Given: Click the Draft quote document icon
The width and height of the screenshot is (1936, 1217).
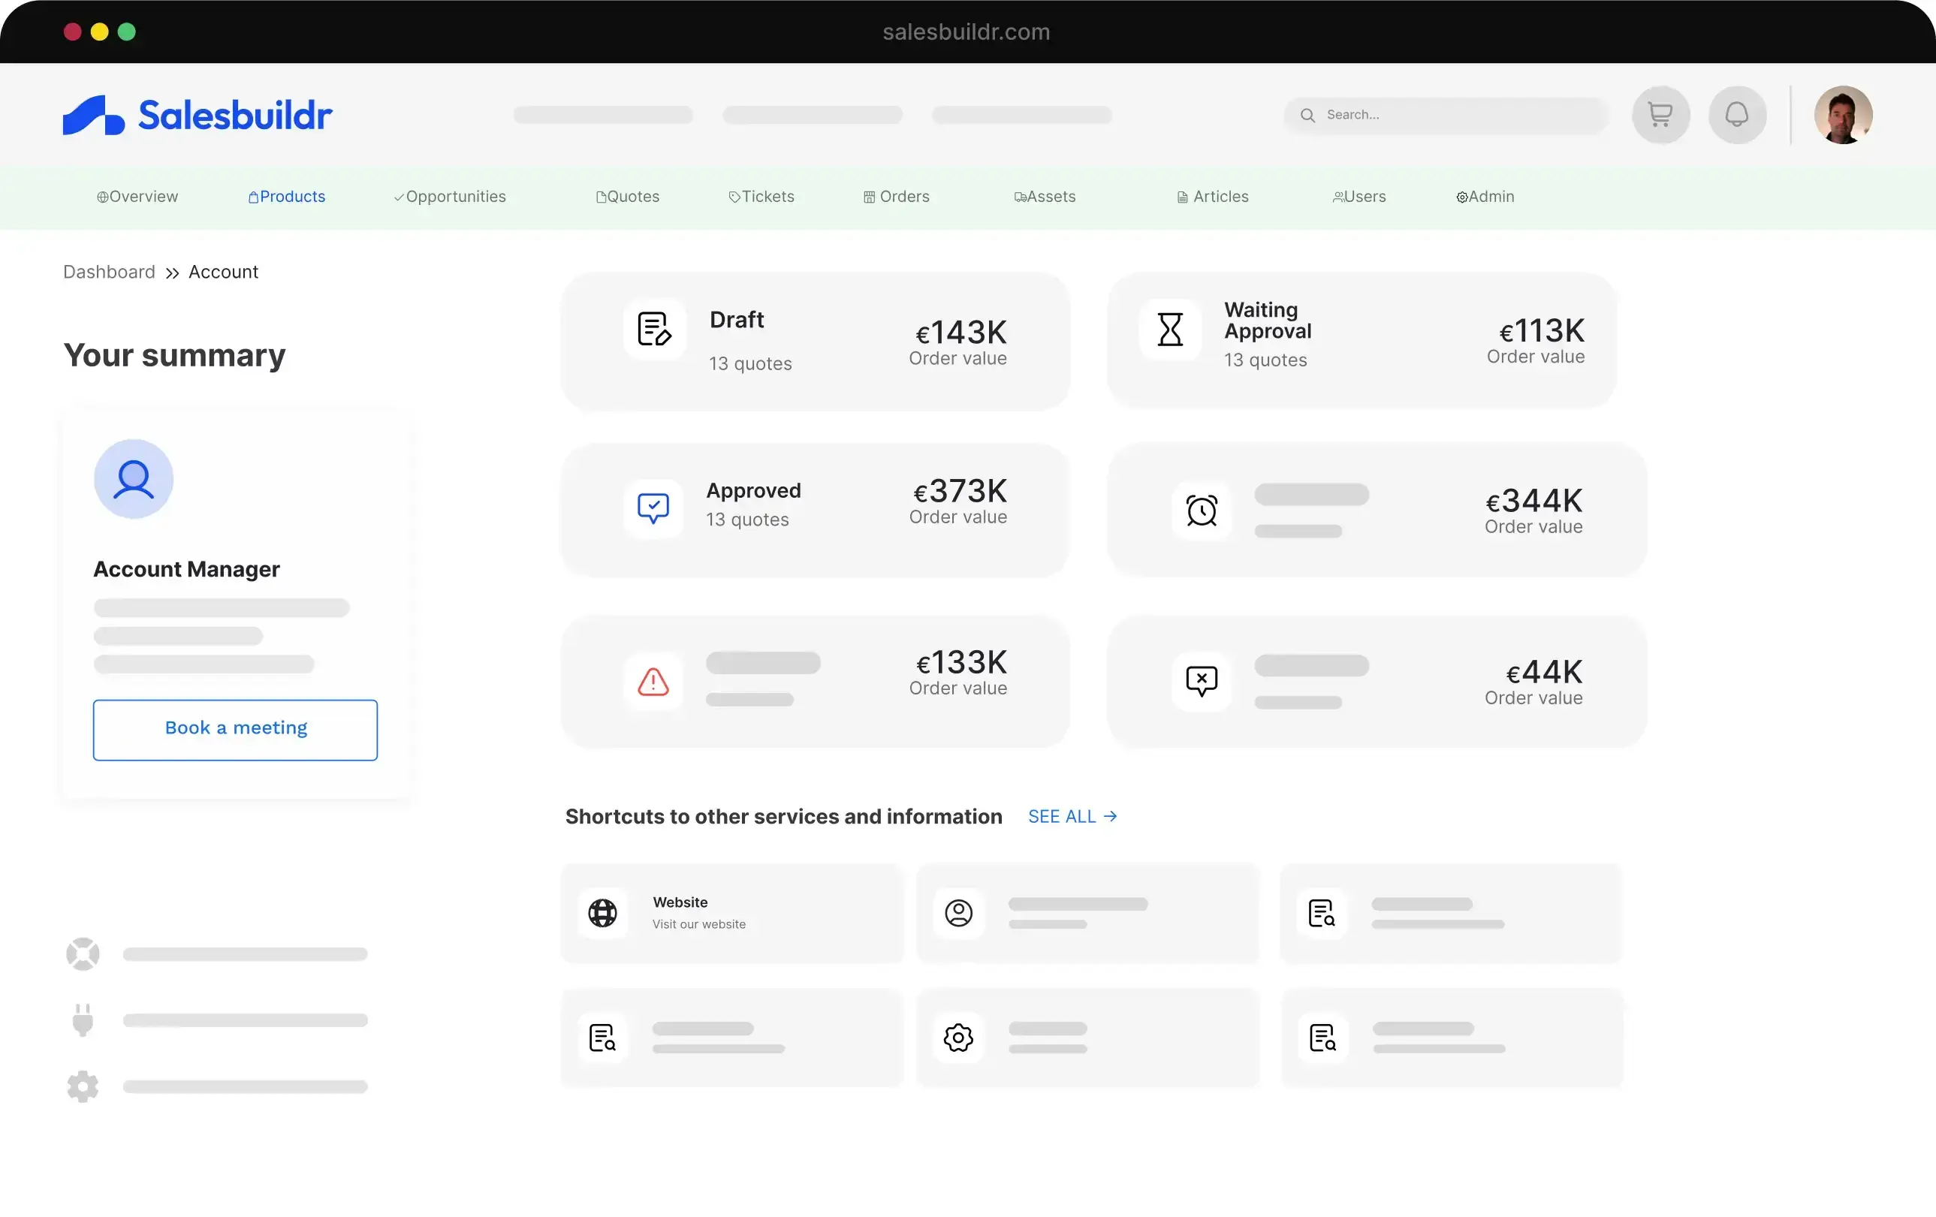Looking at the screenshot, I should pos(654,329).
